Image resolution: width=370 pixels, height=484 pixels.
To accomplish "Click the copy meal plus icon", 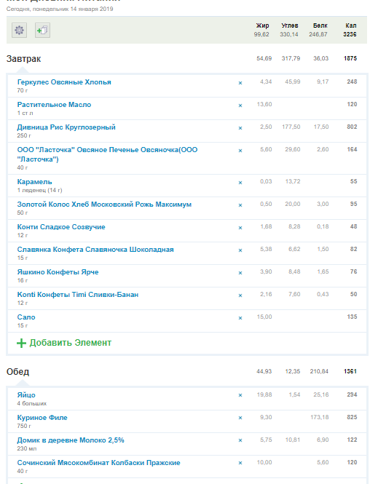I will [x=42, y=31].
